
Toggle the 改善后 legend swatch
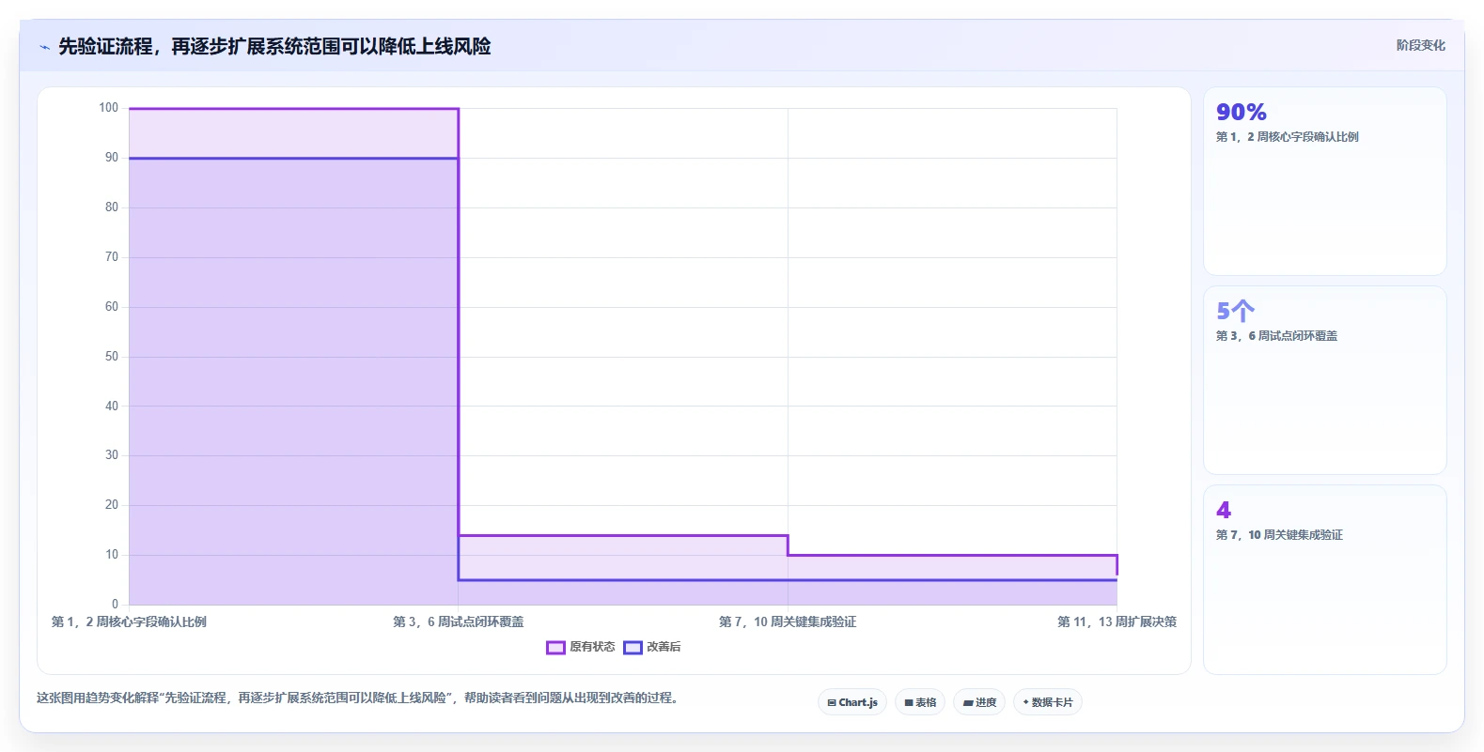(633, 647)
